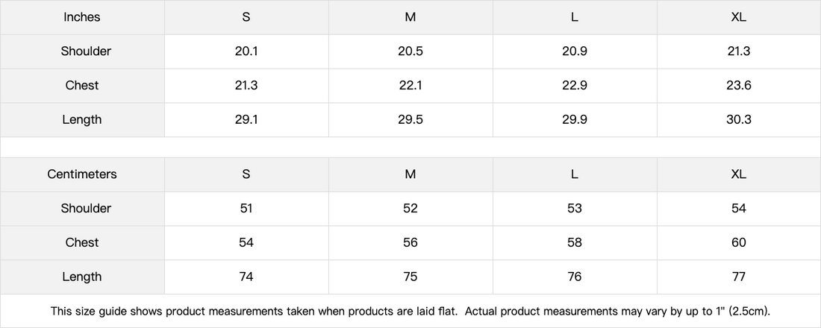Image resolution: width=821 pixels, height=328 pixels.
Task: Click the Length row label in Inches table
Action: pyautogui.click(x=82, y=120)
